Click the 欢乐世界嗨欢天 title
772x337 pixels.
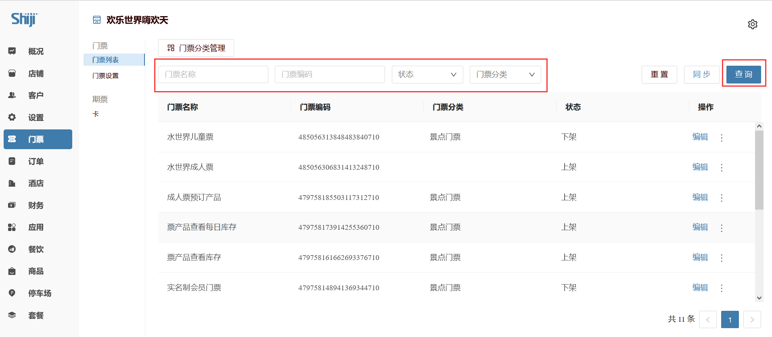[137, 20]
